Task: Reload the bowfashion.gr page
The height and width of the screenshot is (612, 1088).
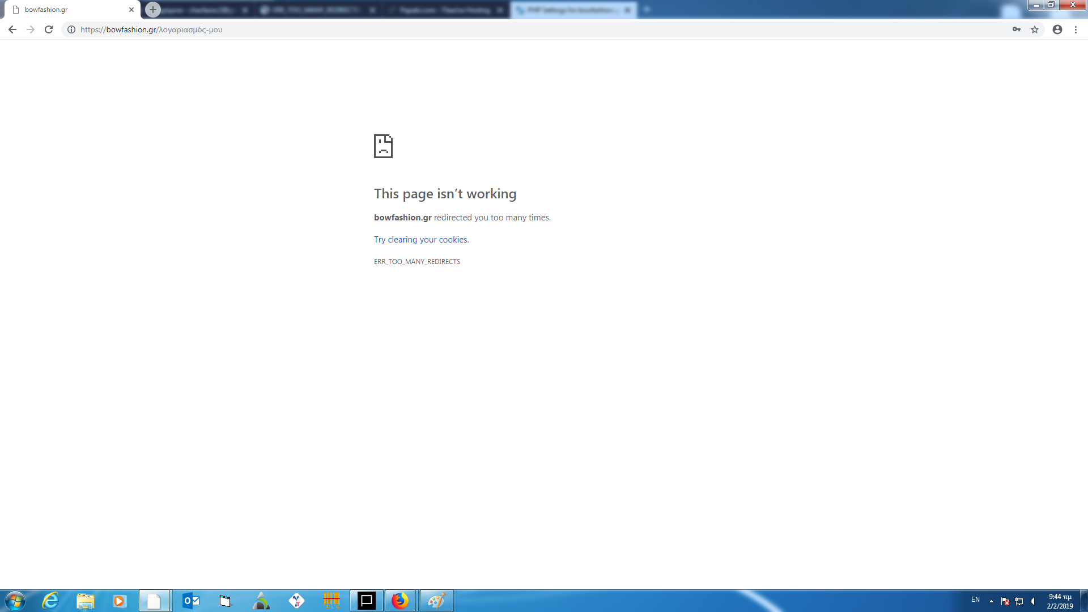Action: pos(49,29)
